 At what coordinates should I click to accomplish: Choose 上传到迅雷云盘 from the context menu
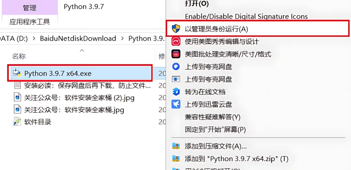coord(208,104)
